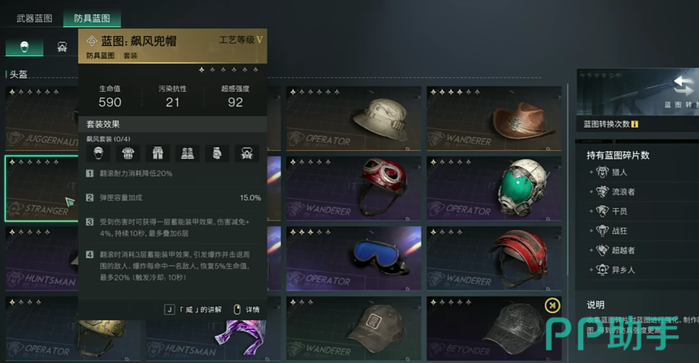Click the pants set piece icon
This screenshot has height=363, width=699.
pyautogui.click(x=158, y=153)
